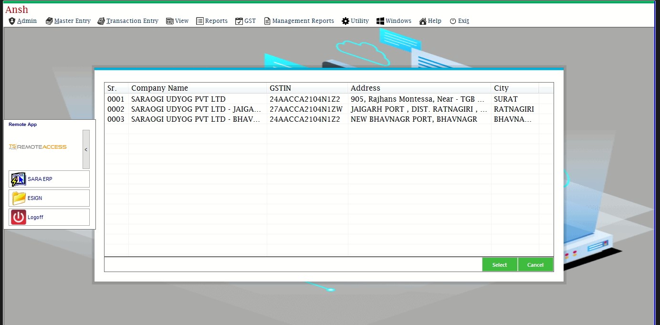Click the Utility gear icon
This screenshot has height=325, width=660.
click(x=345, y=21)
